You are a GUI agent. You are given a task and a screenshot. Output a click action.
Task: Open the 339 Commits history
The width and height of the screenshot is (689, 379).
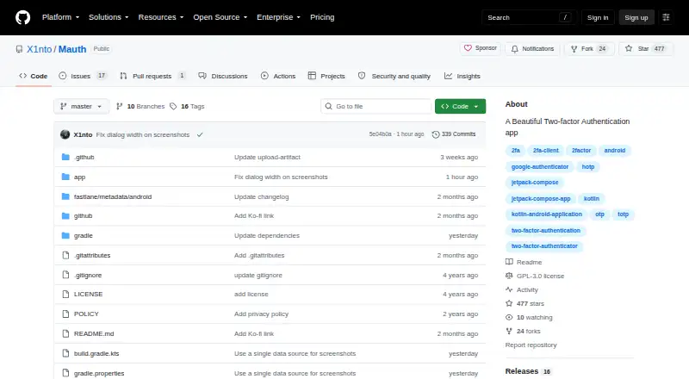click(x=454, y=134)
